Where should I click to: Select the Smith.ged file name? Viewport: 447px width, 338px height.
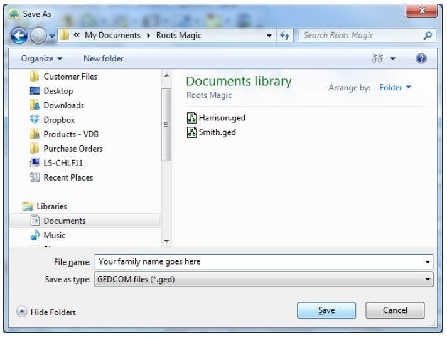(x=217, y=132)
